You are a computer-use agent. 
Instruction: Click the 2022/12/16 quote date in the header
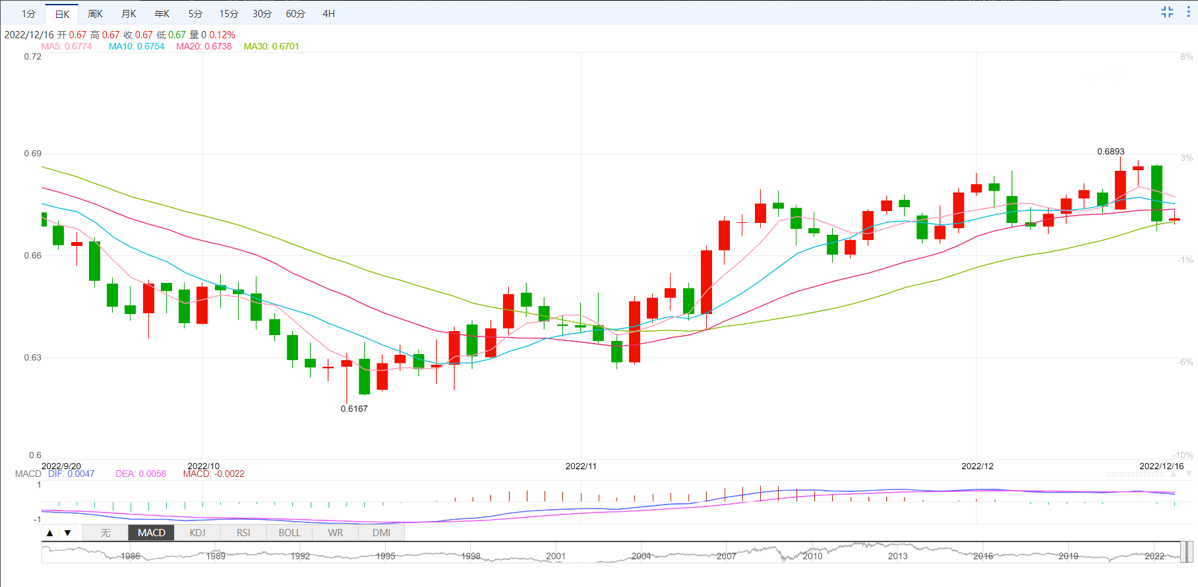point(29,35)
